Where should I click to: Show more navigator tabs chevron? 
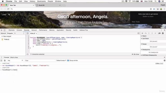click(15, 33)
